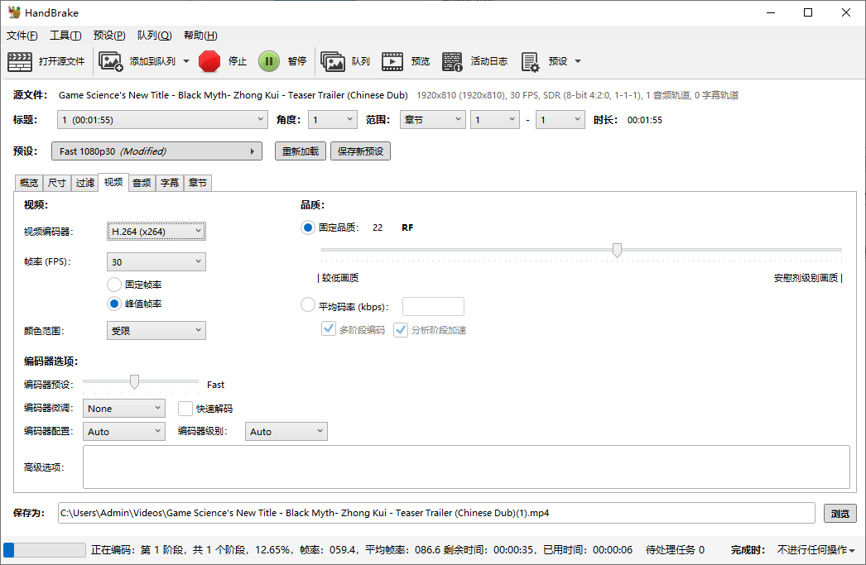Open the 帮助(H) menu
This screenshot has height=565, width=866.
[x=200, y=36]
